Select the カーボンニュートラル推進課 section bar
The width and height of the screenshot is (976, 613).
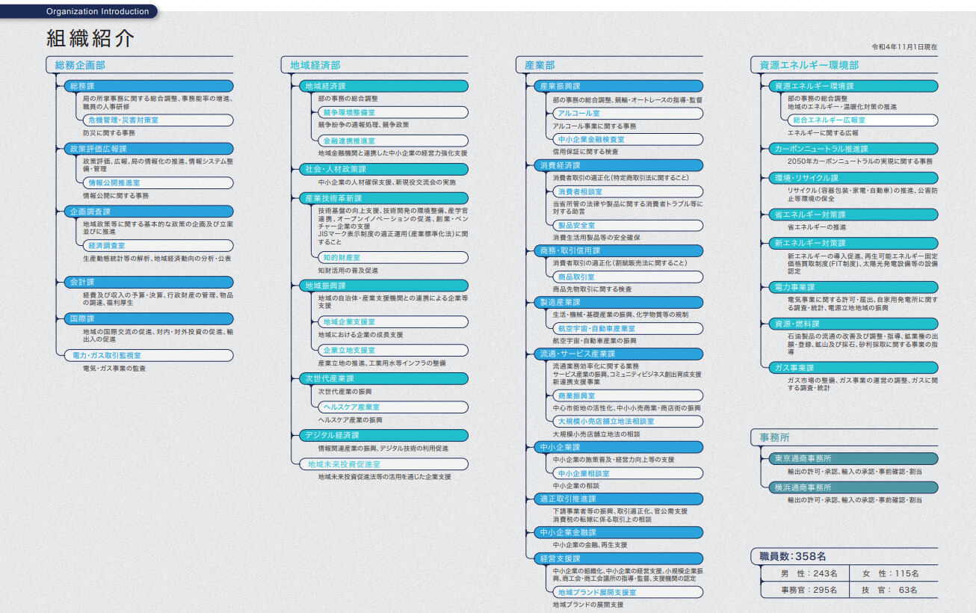point(853,149)
